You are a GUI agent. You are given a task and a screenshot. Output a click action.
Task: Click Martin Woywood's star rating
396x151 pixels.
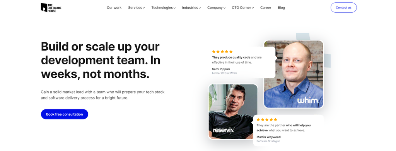pyautogui.click(x=267, y=119)
